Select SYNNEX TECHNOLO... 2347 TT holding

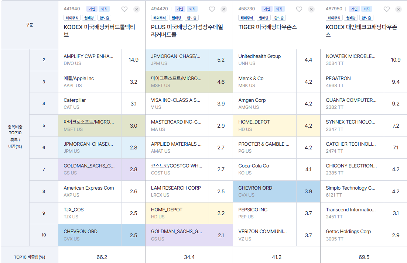[352, 126]
